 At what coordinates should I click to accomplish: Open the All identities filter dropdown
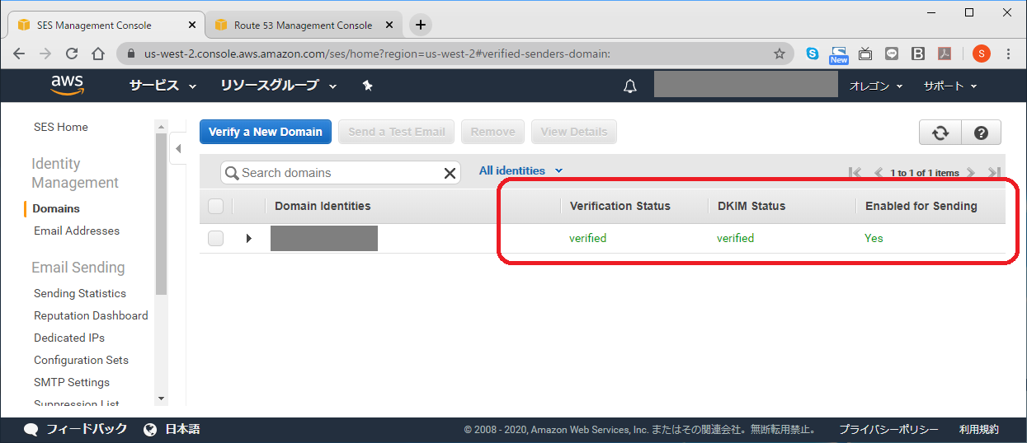(521, 170)
